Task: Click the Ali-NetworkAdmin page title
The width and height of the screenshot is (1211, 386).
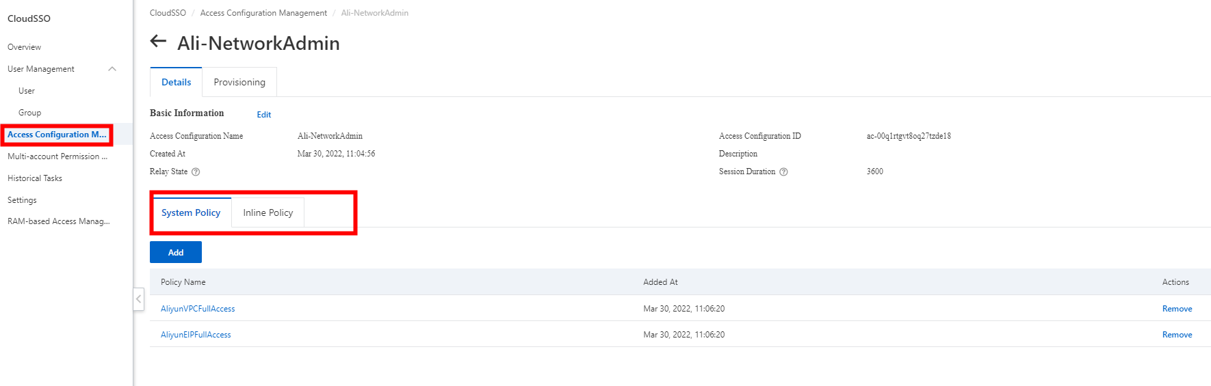Action: [259, 43]
